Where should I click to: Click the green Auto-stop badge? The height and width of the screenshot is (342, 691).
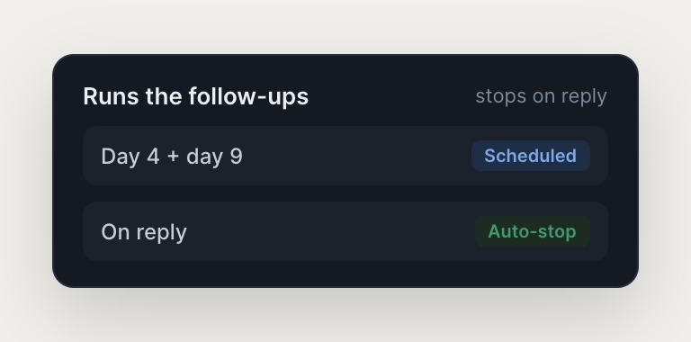[x=533, y=231]
